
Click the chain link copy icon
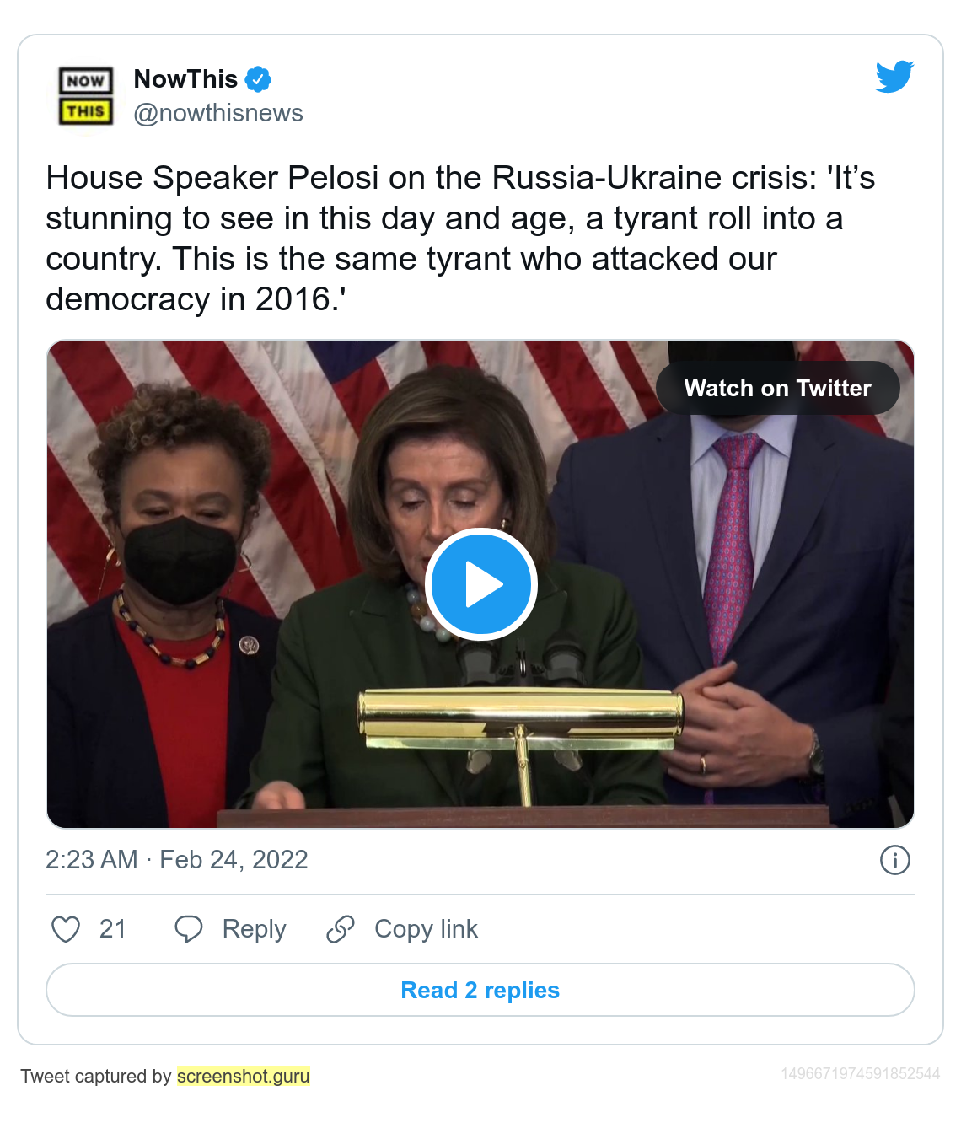[x=341, y=929]
